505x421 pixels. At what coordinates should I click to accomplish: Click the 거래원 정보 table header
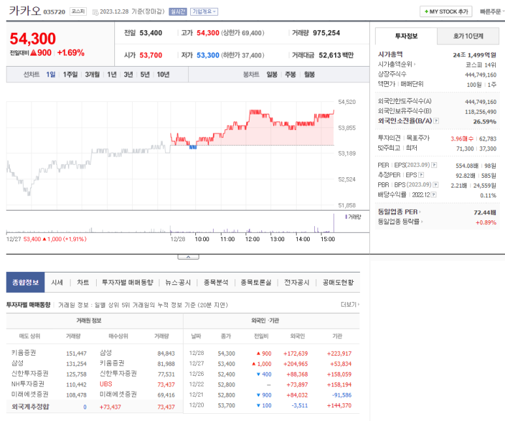(x=89, y=320)
